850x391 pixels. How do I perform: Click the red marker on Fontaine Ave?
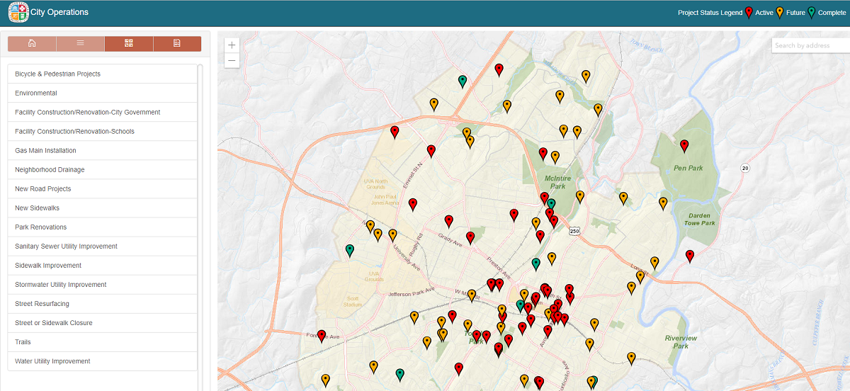coord(322,336)
